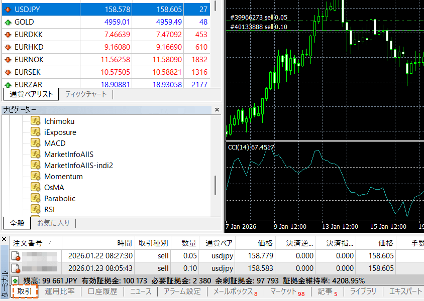Switch to the ティックチャート tab

pyautogui.click(x=85, y=94)
